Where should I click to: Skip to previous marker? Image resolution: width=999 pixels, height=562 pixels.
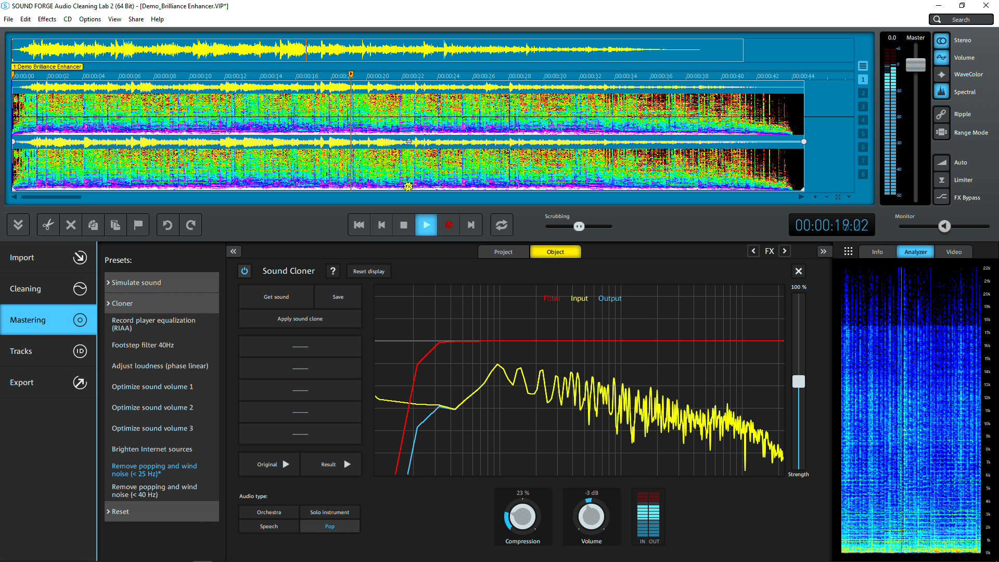click(381, 225)
